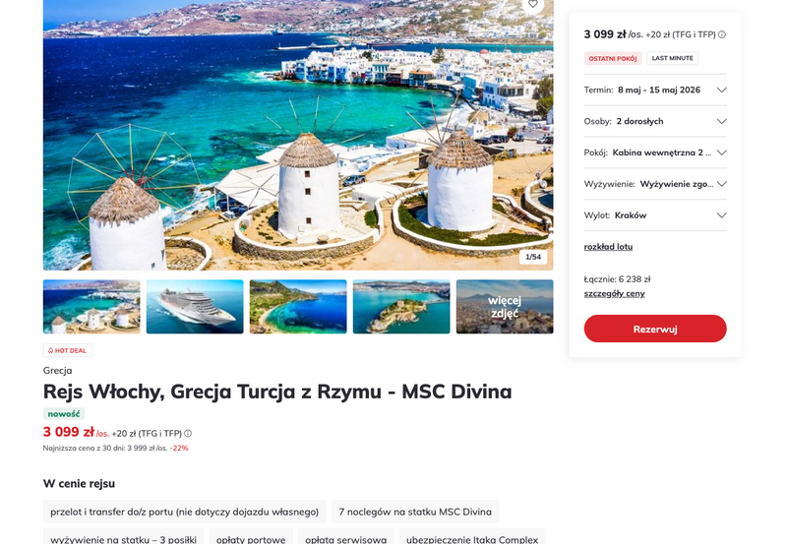Open price info icon in booking panel
The width and height of the screenshot is (787, 544).
click(x=722, y=34)
